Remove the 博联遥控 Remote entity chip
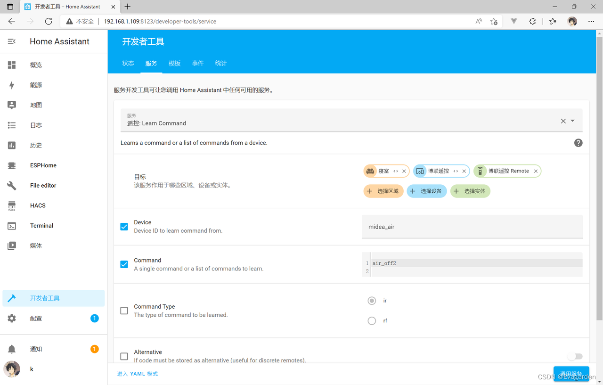Image resolution: width=603 pixels, height=385 pixels. click(x=536, y=171)
